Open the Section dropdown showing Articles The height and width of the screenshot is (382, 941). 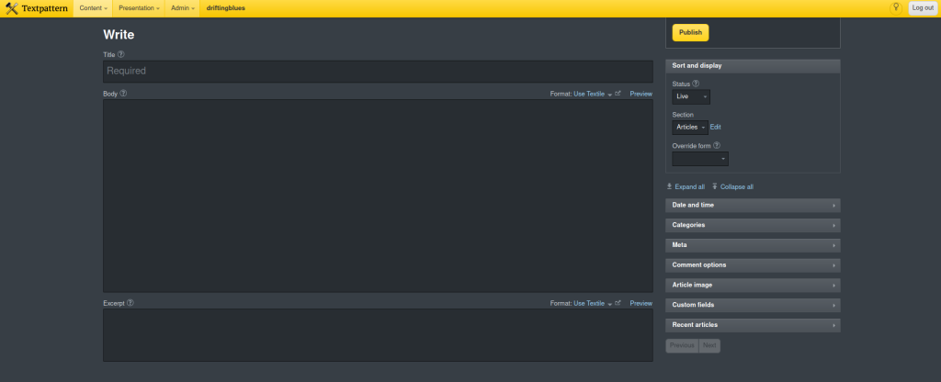coord(690,127)
